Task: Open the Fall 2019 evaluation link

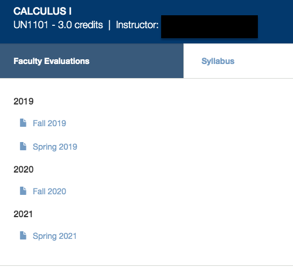Action: click(x=49, y=123)
